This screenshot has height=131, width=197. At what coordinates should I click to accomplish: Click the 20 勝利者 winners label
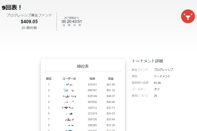click(29, 28)
